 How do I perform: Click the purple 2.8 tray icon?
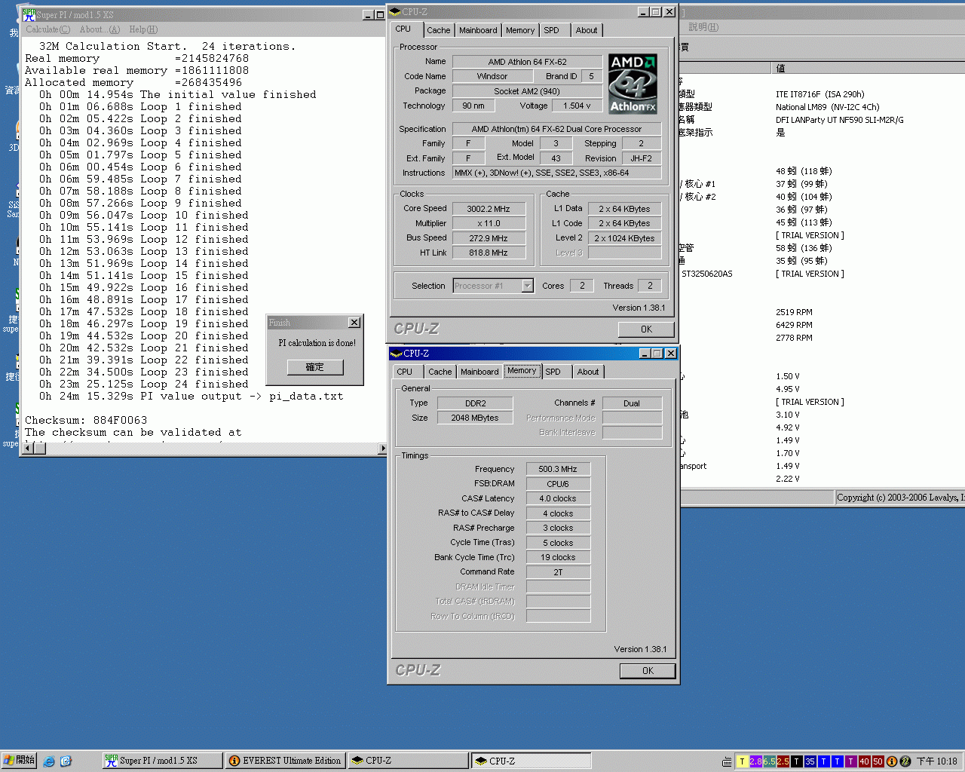tap(755, 761)
